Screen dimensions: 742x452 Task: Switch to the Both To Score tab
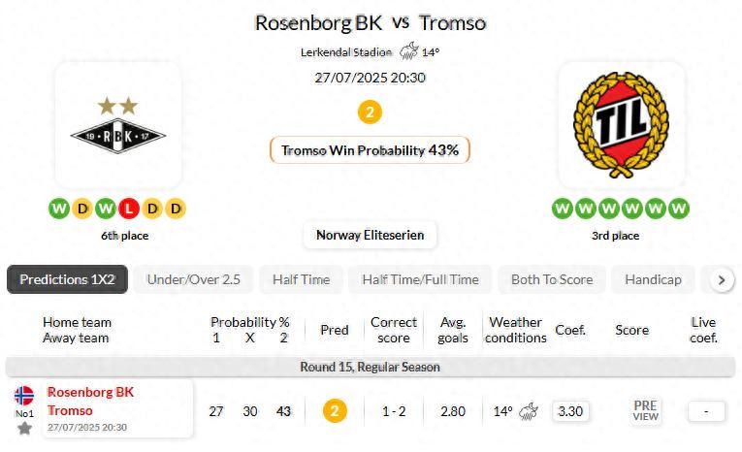click(x=551, y=279)
